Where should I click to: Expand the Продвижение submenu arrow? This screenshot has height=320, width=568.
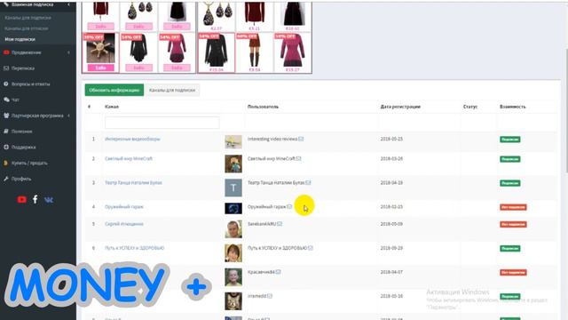[68, 52]
